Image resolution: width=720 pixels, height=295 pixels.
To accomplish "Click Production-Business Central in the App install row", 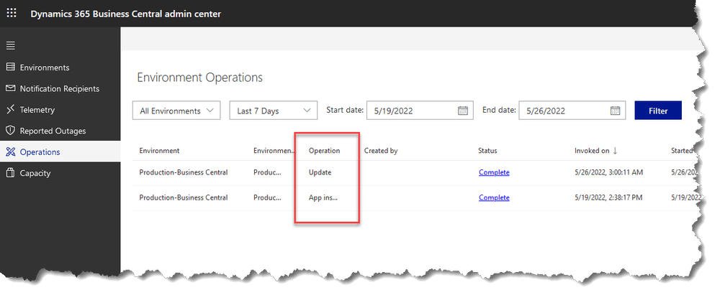I will [184, 198].
